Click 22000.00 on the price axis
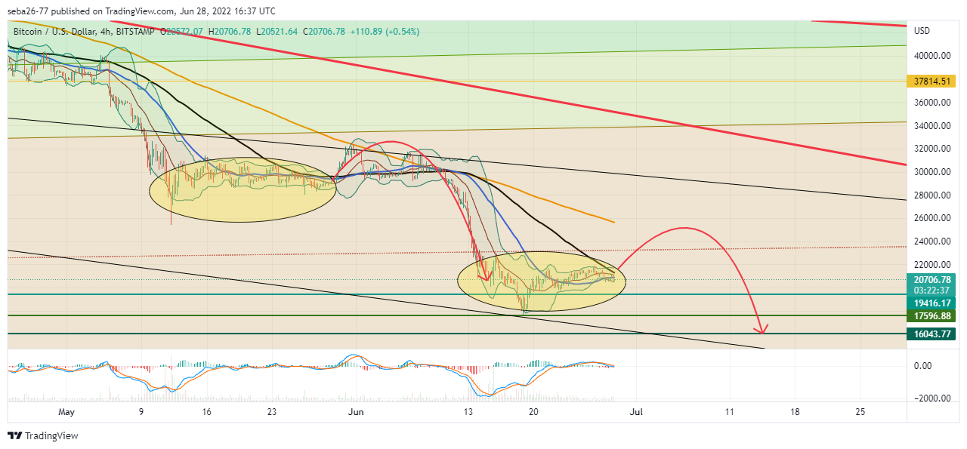Viewport: 967px width, 449px height. click(931, 265)
